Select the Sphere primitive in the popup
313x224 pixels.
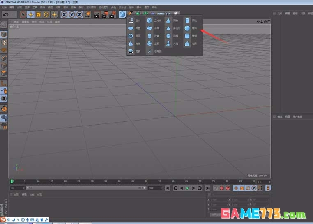(187, 28)
